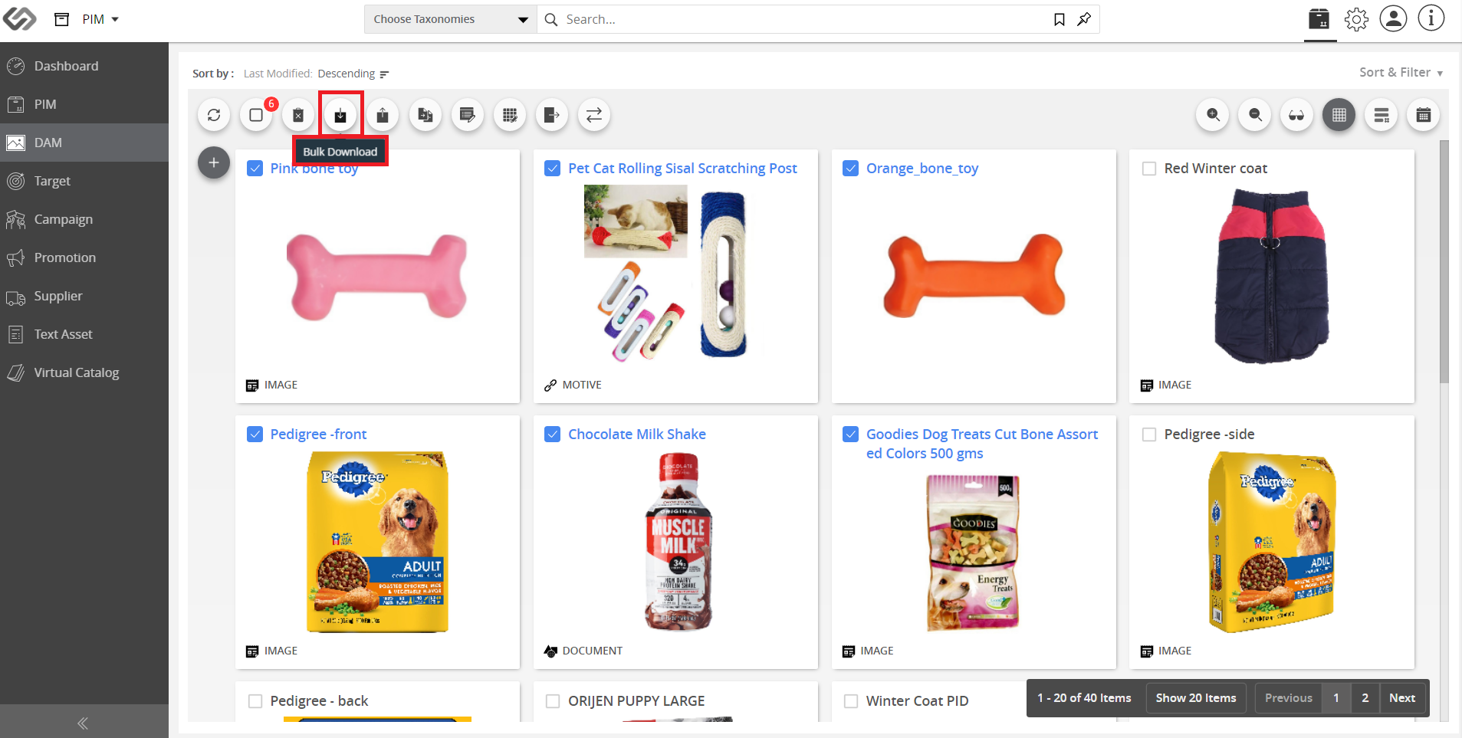This screenshot has height=738, width=1462.
Task: Open the user profile icon
Action: [x=1393, y=18]
